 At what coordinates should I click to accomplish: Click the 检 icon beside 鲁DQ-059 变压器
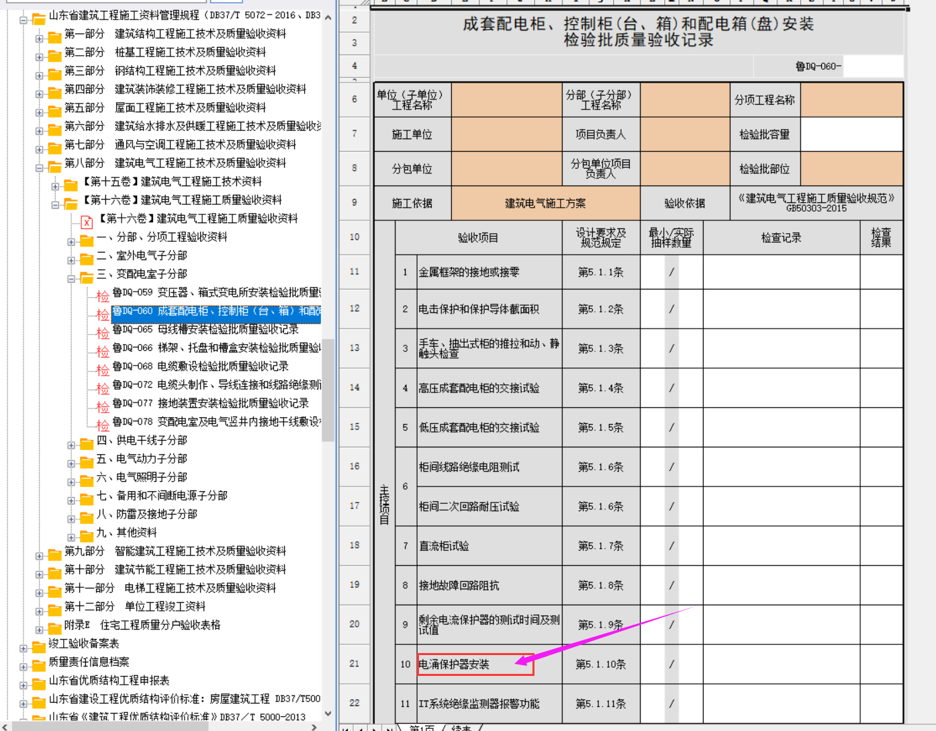[x=103, y=295]
